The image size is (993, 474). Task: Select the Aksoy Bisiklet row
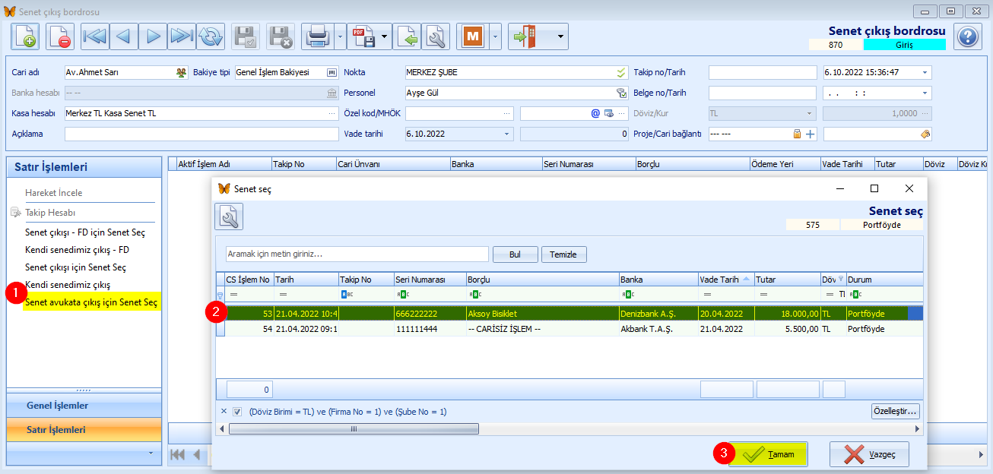pos(569,313)
